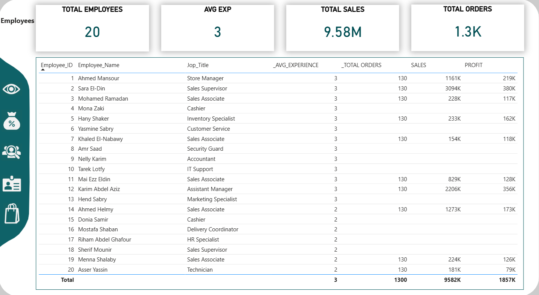
Task: Sort the table by the PROFIT header
Action: pos(473,65)
